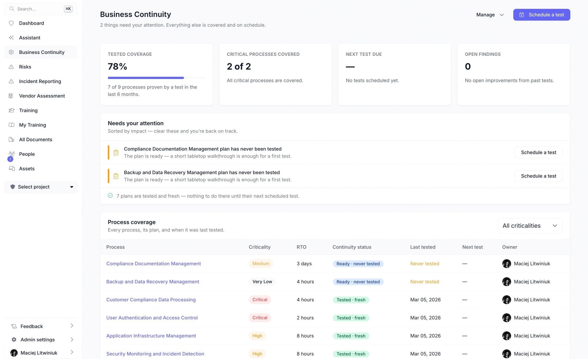The width and height of the screenshot is (588, 359).
Task: Click Maciej Litwiniuk avatar in sidebar footer
Action: point(14,353)
